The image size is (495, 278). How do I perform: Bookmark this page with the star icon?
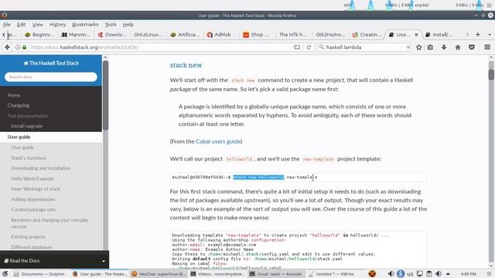(x=418, y=47)
